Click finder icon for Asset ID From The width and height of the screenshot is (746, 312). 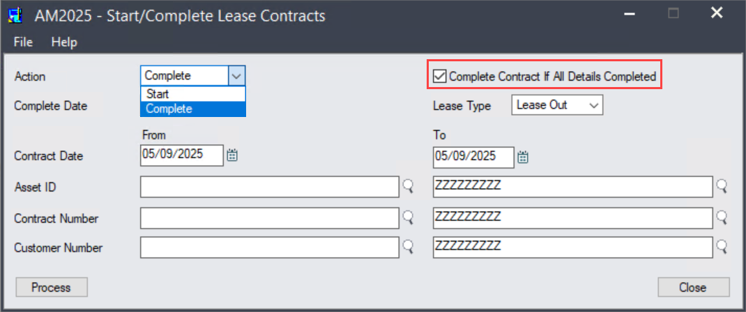point(408,187)
